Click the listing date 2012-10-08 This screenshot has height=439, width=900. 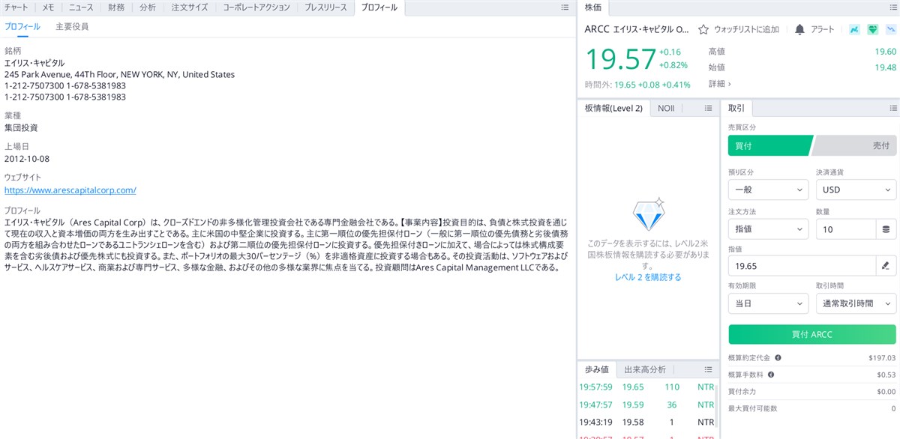pos(27,159)
